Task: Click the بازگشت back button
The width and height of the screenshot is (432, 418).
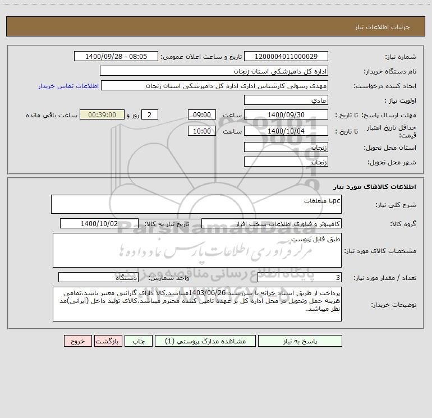Action: click(x=108, y=341)
